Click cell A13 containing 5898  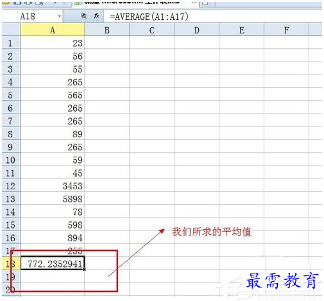pyautogui.click(x=53, y=198)
